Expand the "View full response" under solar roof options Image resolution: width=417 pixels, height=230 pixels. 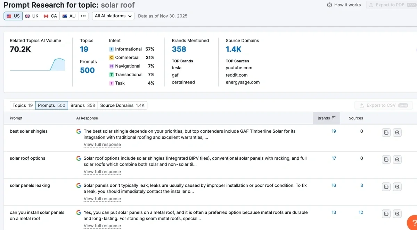102,171
